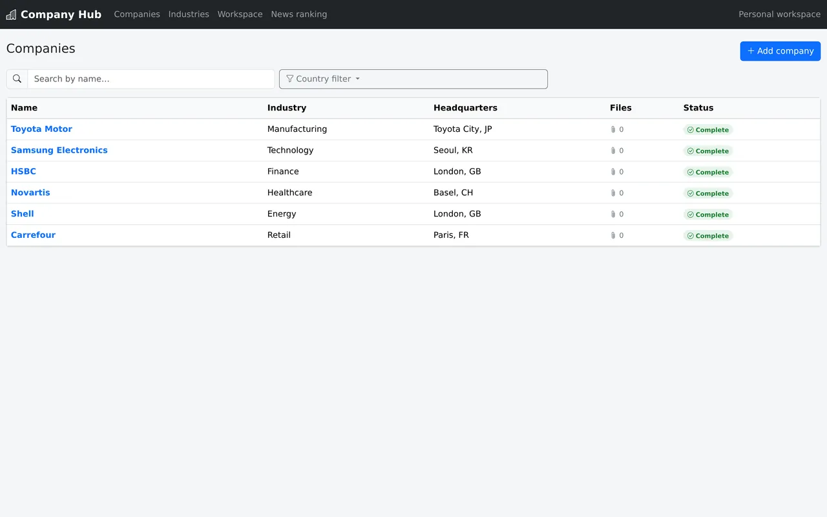Image resolution: width=827 pixels, height=517 pixels.
Task: Click the Complete badge for HSBC
Action: click(708, 172)
